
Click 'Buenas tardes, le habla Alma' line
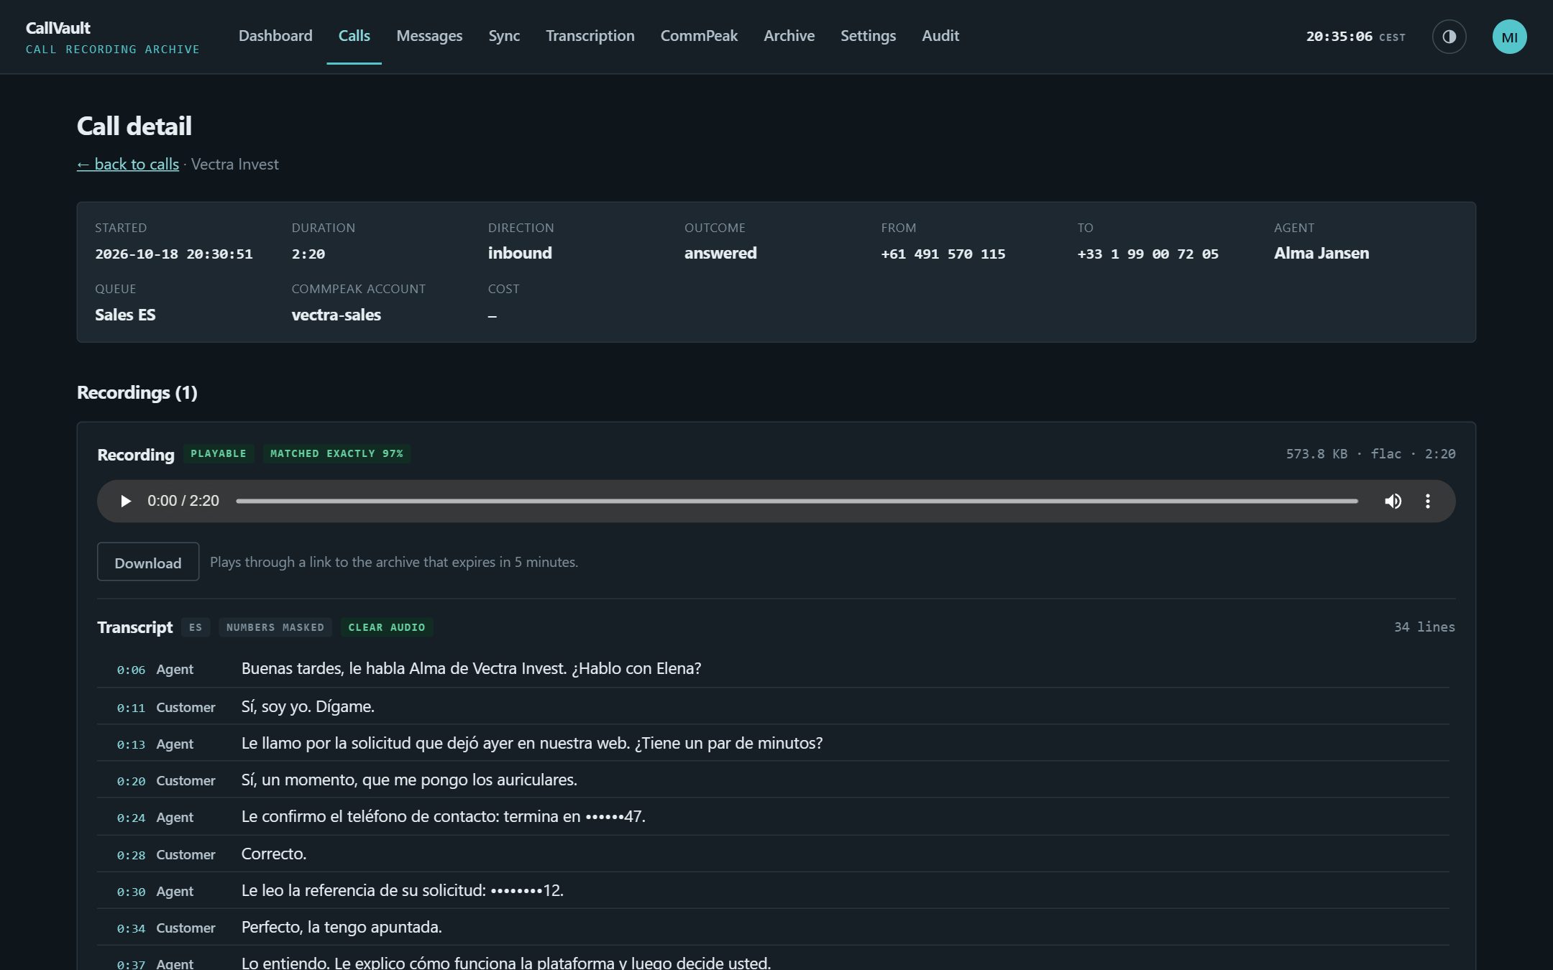tap(472, 668)
